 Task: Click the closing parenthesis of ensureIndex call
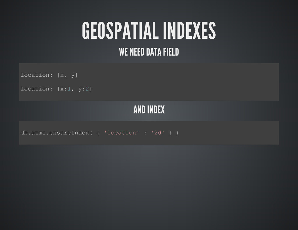pos(177,133)
